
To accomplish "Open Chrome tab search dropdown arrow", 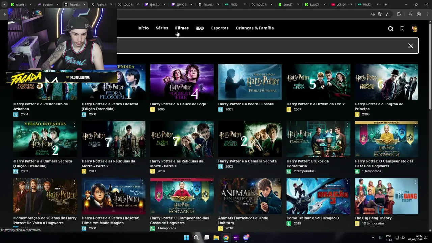I will coord(4,5).
